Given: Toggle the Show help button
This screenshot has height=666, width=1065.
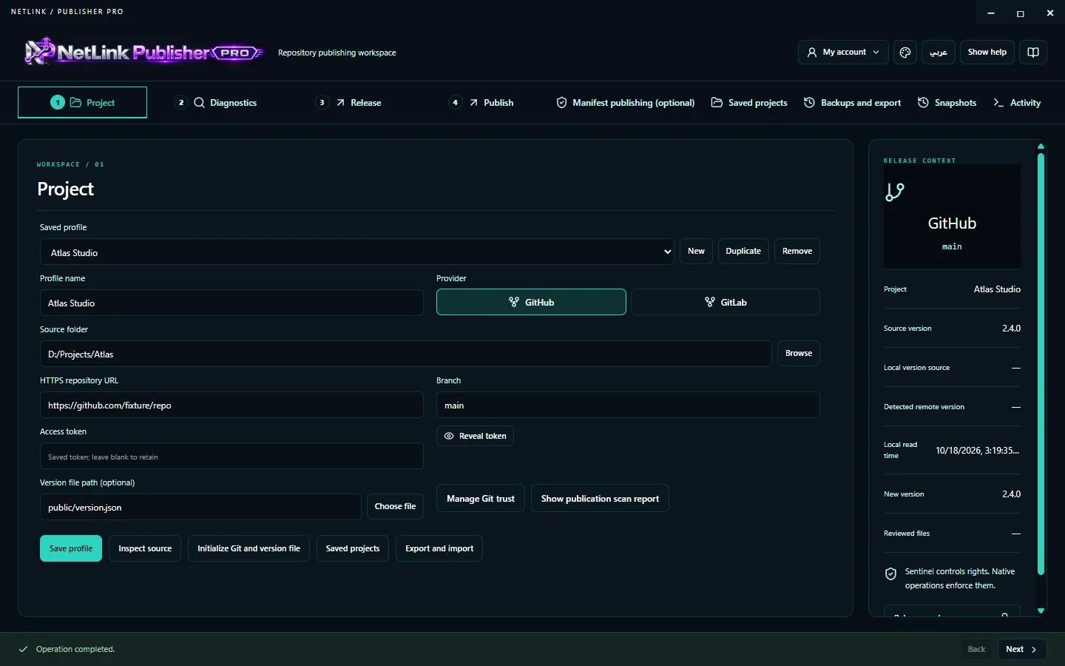Looking at the screenshot, I should [x=987, y=53].
